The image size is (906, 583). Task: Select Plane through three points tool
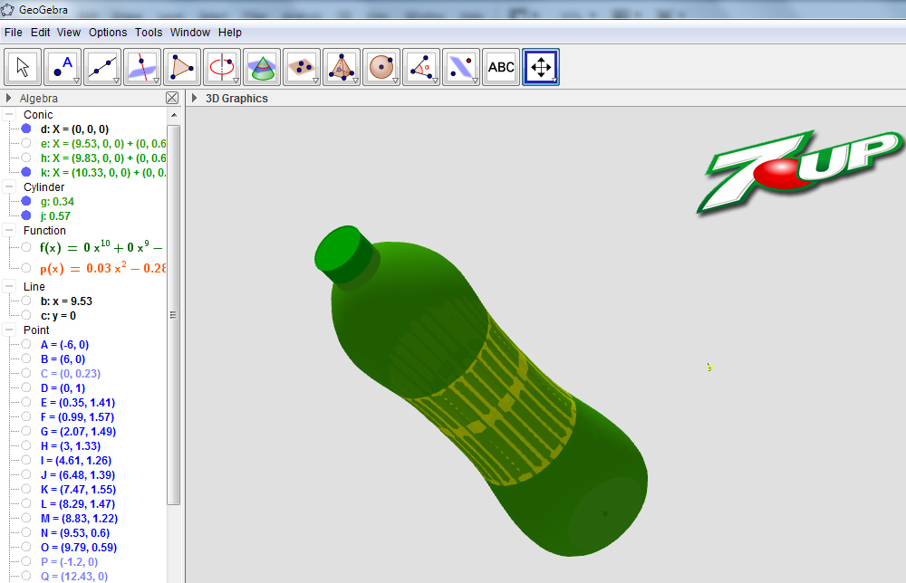(302, 67)
